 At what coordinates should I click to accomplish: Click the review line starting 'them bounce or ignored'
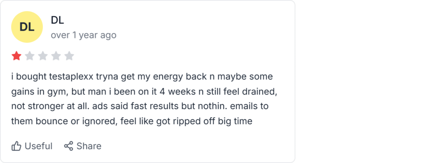tap(132, 121)
